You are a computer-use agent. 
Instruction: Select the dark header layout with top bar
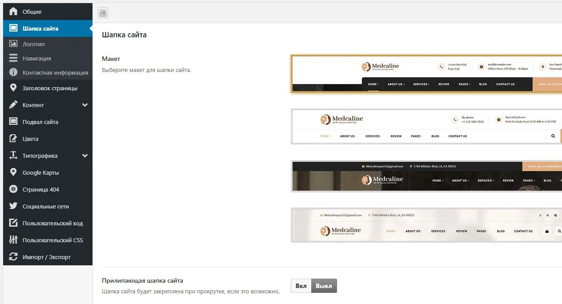pos(426,176)
